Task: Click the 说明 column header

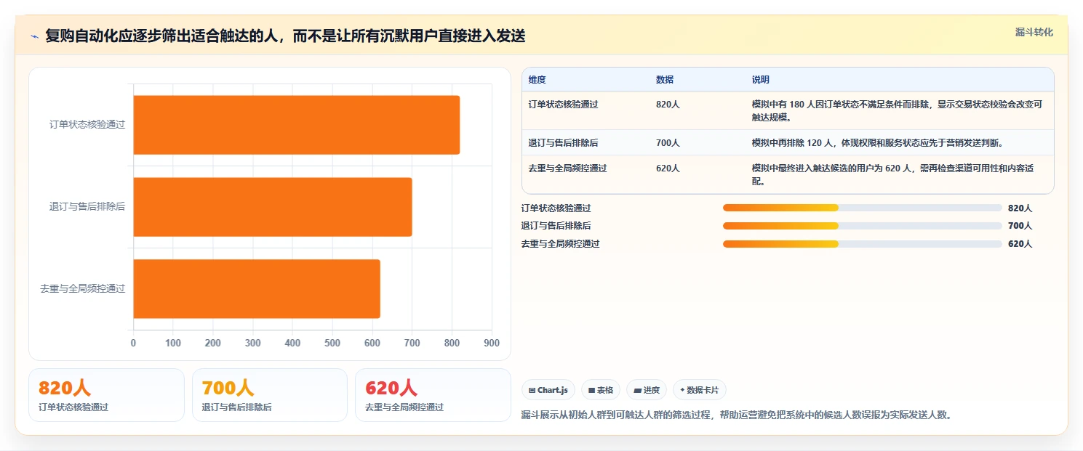Action: [761, 80]
